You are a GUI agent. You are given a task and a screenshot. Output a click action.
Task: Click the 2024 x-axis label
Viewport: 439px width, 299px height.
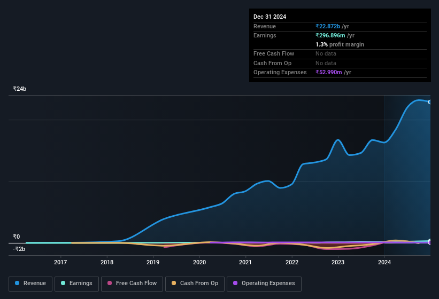point(384,262)
